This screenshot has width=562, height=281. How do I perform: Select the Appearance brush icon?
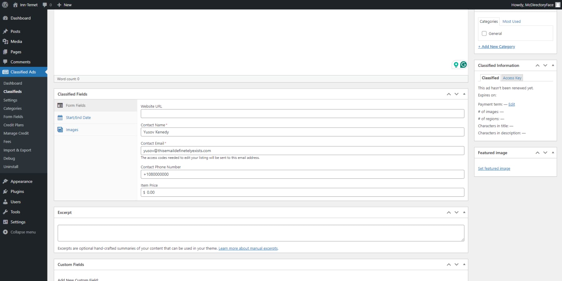(x=6, y=181)
